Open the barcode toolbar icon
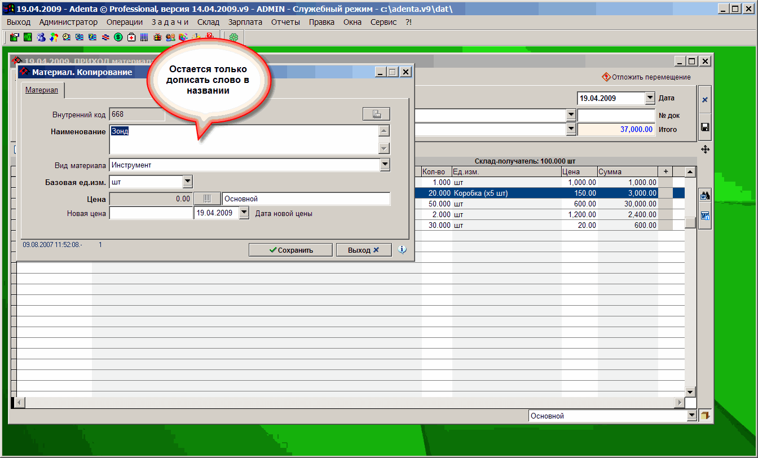This screenshot has width=758, height=458. tap(144, 37)
